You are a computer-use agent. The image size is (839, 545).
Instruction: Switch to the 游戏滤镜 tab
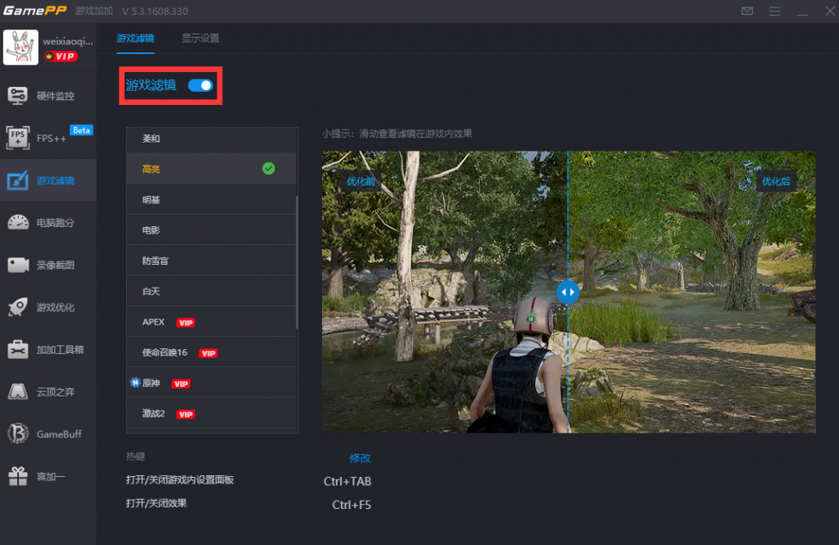point(135,38)
